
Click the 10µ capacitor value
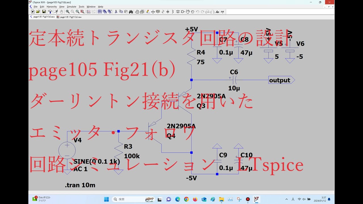[x=234, y=88]
